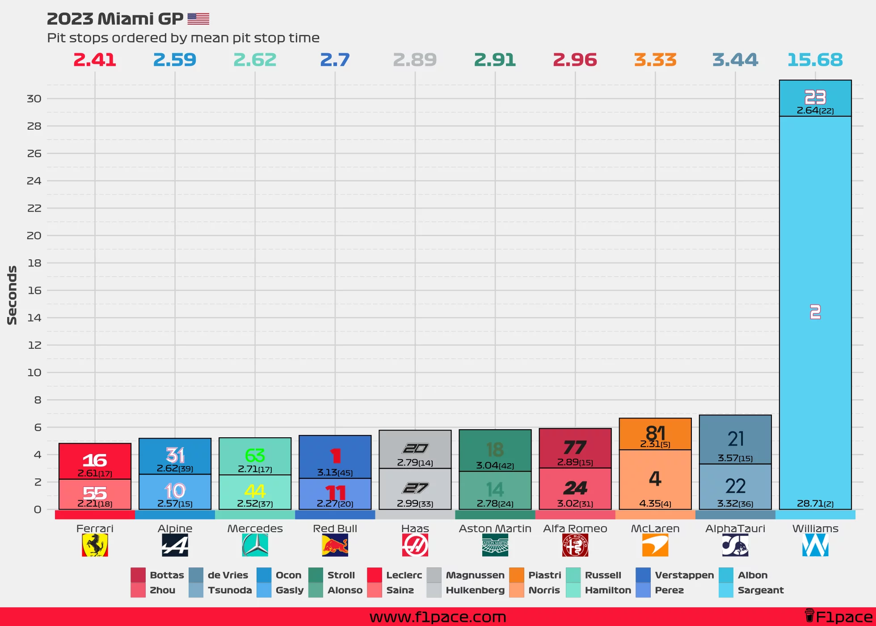Click de Vries's number 21 bar segment
Image resolution: width=876 pixels, height=626 pixels.
point(735,440)
